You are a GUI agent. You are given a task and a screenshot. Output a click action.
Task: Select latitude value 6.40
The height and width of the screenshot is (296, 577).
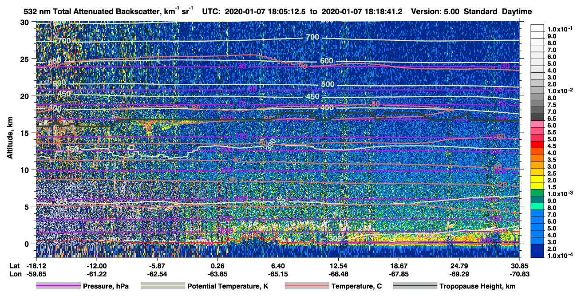(x=278, y=265)
